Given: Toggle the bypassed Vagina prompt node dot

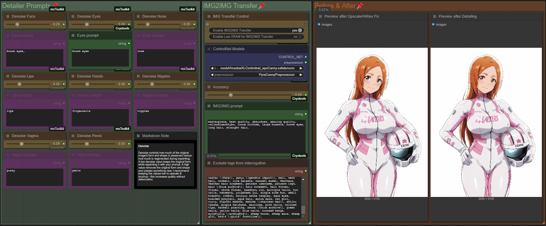Looking at the screenshot, I should 8,155.
